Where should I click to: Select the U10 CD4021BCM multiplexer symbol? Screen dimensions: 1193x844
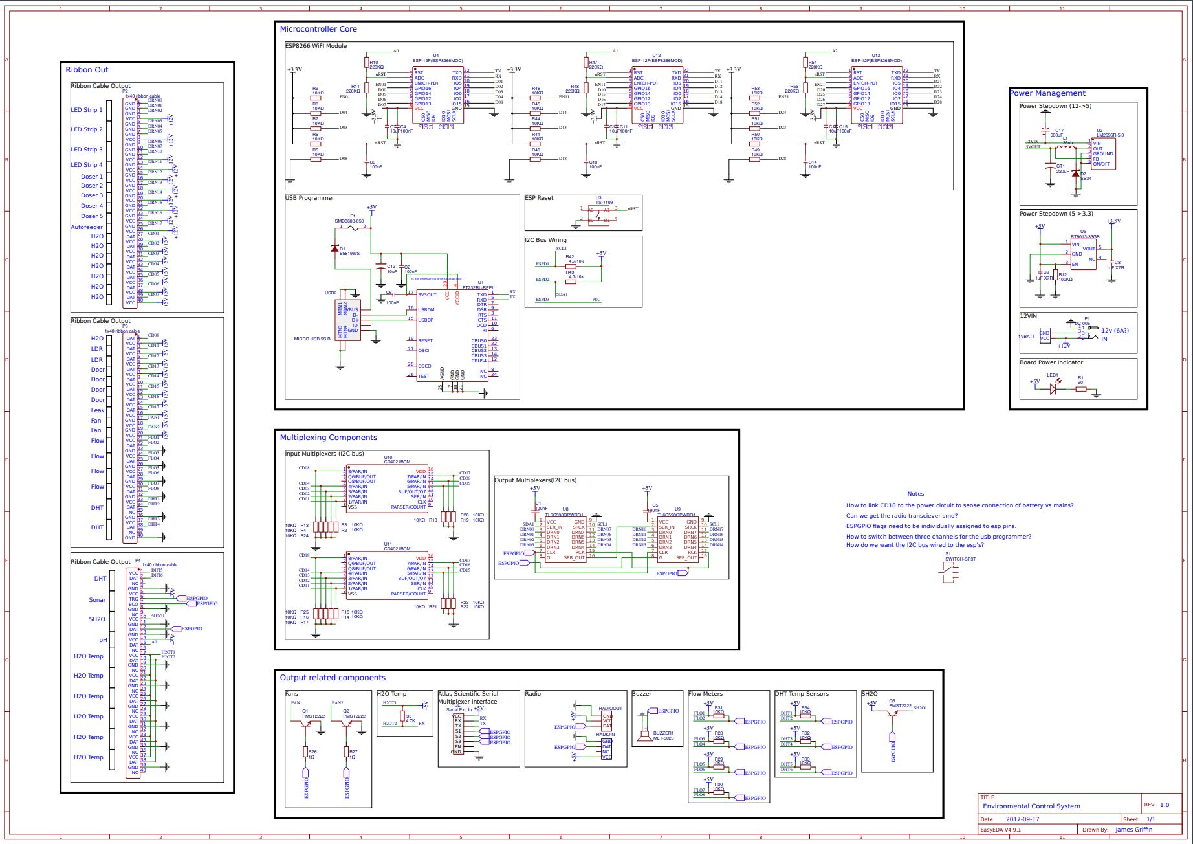[386, 489]
